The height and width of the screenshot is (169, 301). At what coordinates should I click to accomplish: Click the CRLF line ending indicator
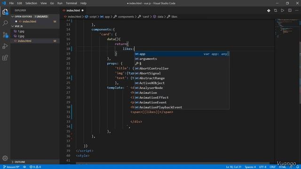click(272, 167)
